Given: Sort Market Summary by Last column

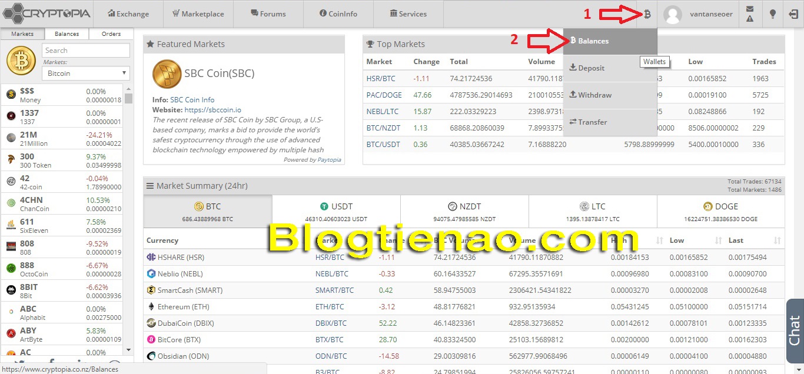Looking at the screenshot, I should point(755,241).
